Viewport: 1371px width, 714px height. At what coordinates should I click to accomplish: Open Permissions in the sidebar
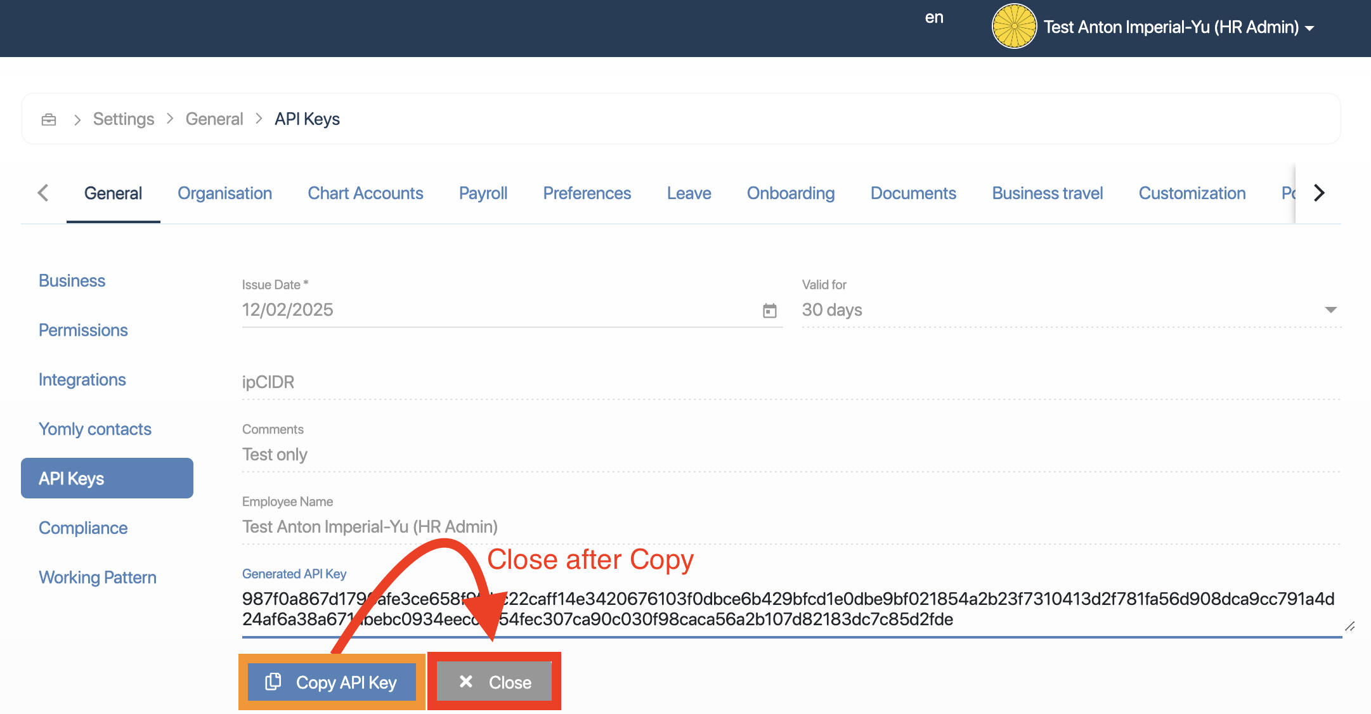coord(83,330)
